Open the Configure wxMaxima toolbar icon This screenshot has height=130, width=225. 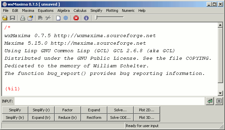30,18
